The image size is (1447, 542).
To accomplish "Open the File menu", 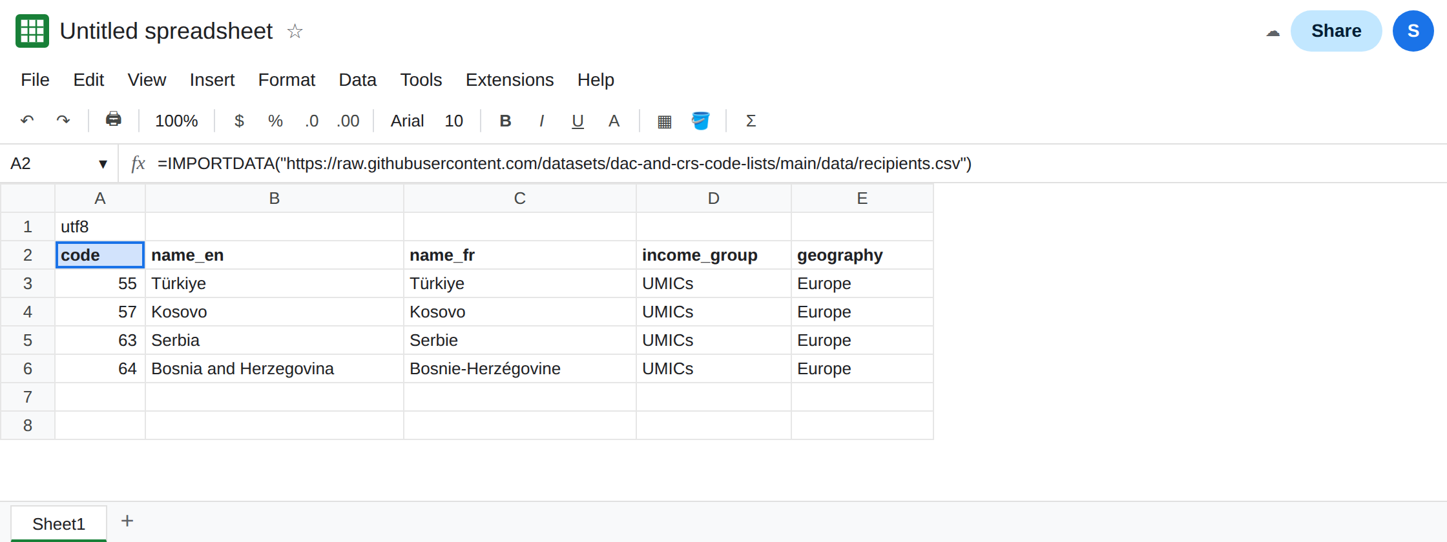I will (x=35, y=79).
